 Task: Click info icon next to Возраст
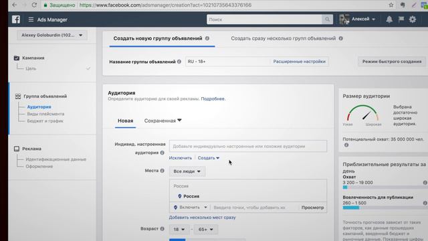(x=162, y=229)
